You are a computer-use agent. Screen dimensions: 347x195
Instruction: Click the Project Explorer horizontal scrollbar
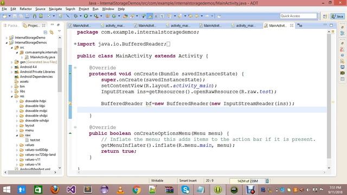pos(24,172)
